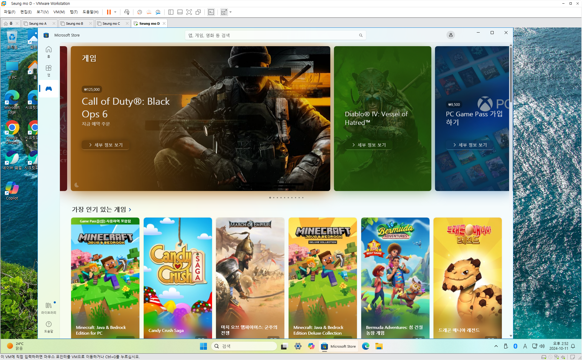Click the stretch guest display icon
The height and width of the screenshot is (360, 582).
[224, 12]
